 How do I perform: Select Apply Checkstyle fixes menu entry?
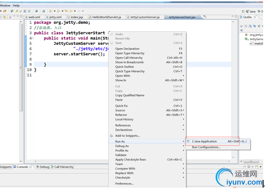[x=148, y=159]
